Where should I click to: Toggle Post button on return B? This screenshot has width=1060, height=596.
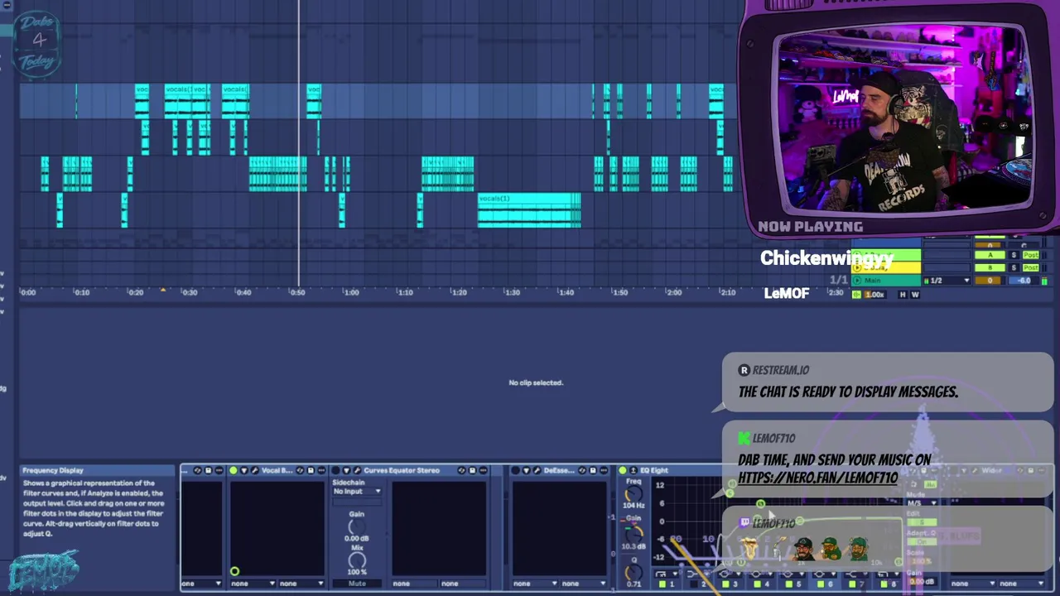[x=1031, y=267]
